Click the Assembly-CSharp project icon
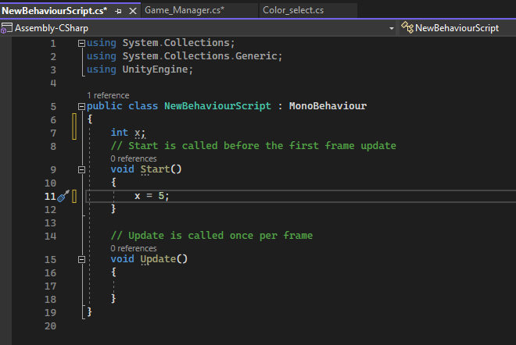Screen dimensions: 516x345 pos(6,28)
